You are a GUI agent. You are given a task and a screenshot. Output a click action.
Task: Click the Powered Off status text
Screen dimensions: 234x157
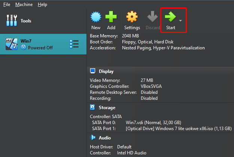click(x=40, y=48)
